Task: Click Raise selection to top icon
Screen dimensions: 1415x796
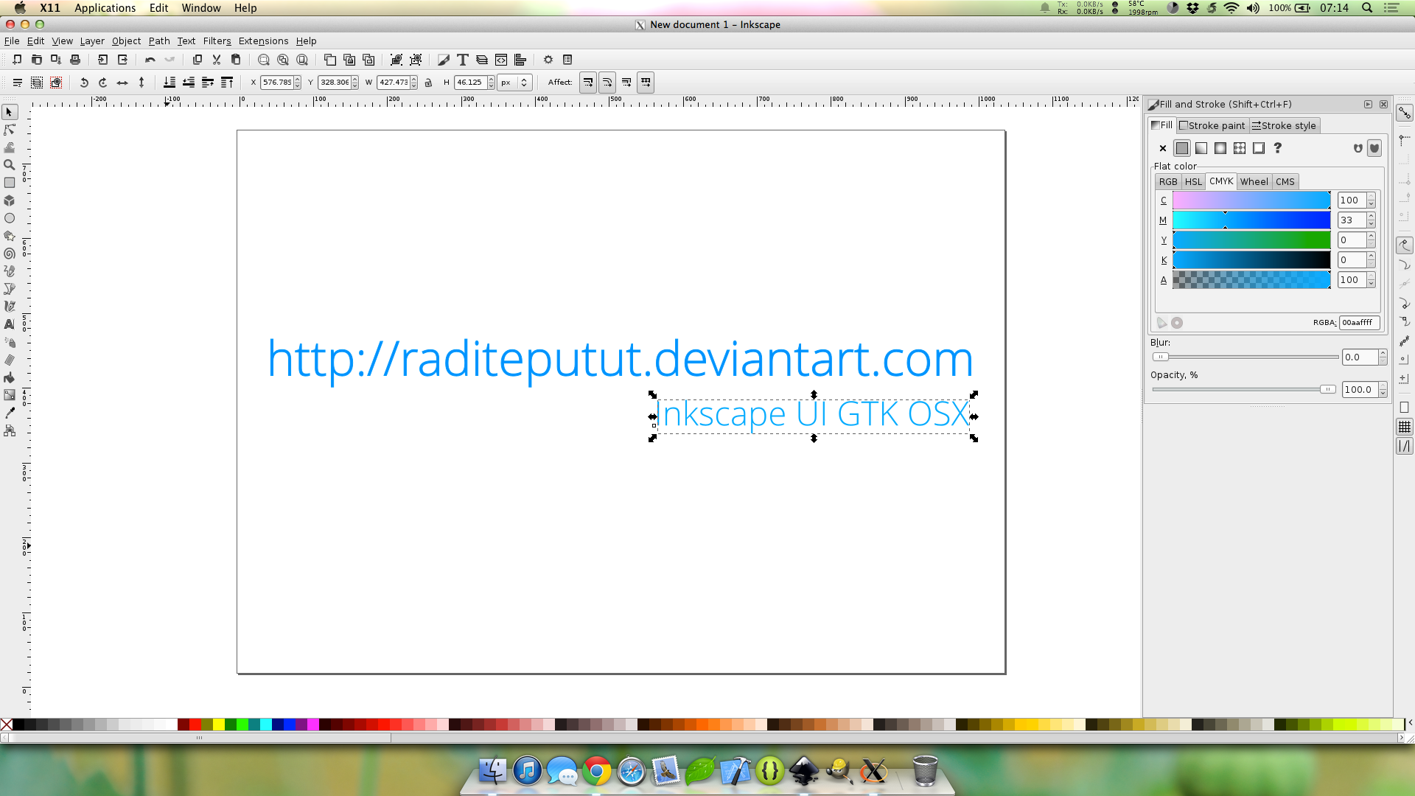Action: pyautogui.click(x=227, y=83)
